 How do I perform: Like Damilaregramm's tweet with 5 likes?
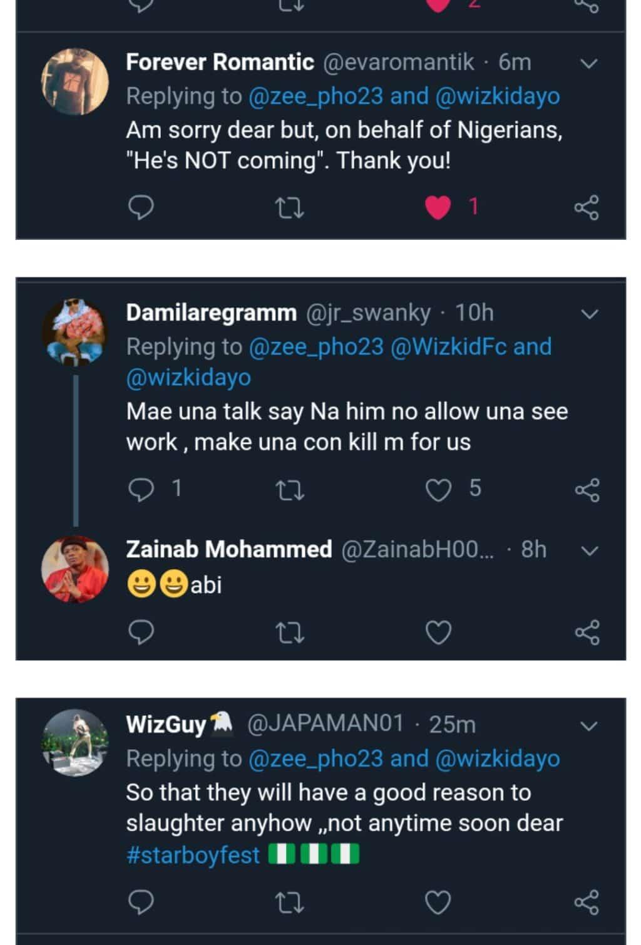click(438, 490)
